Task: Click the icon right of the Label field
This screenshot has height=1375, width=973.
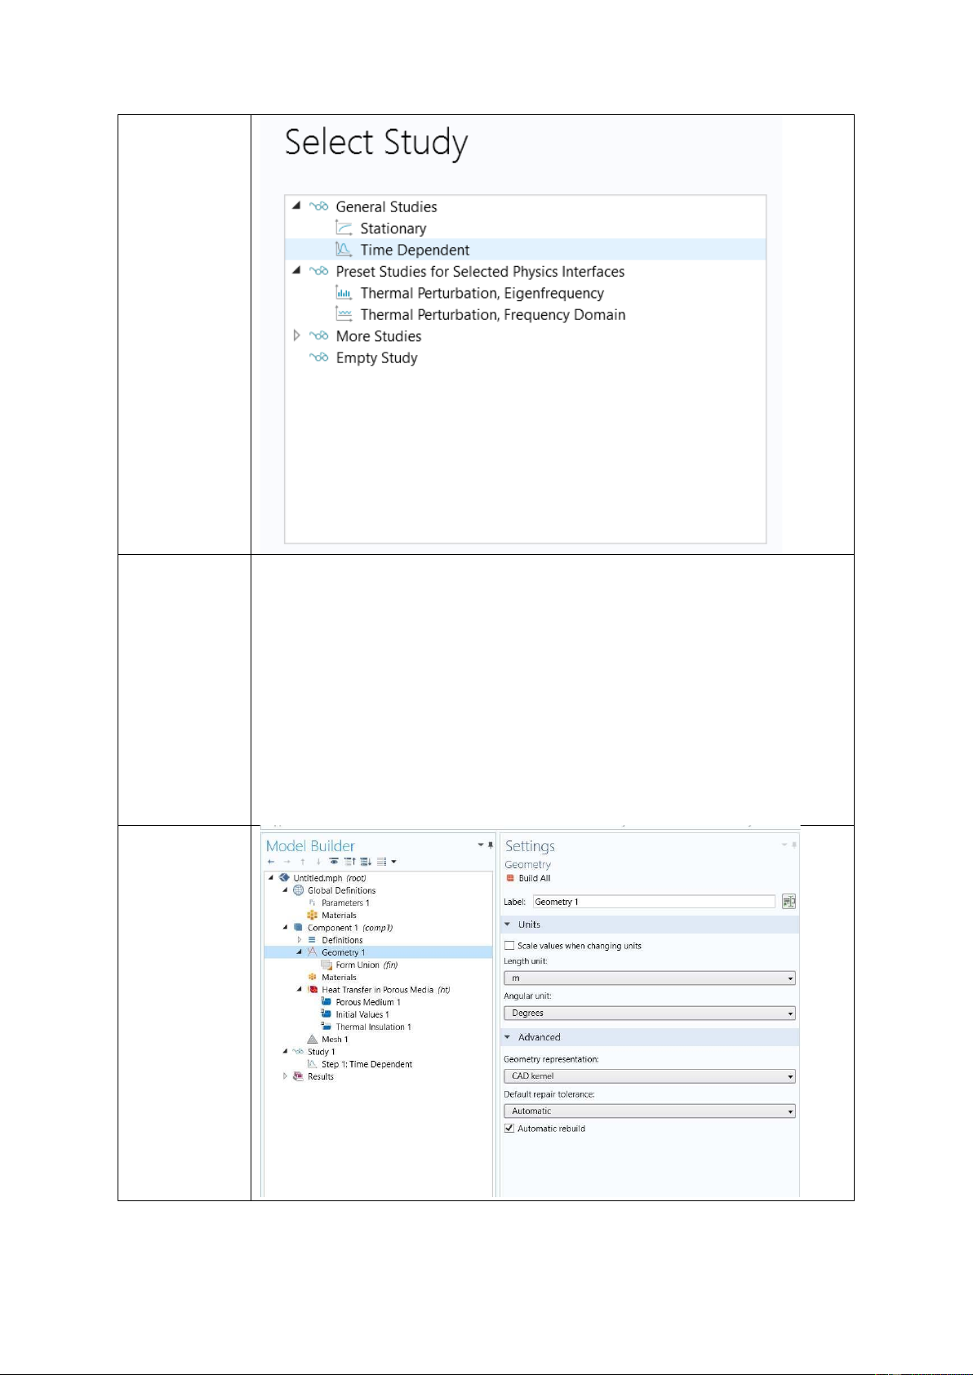Action: pos(789,902)
